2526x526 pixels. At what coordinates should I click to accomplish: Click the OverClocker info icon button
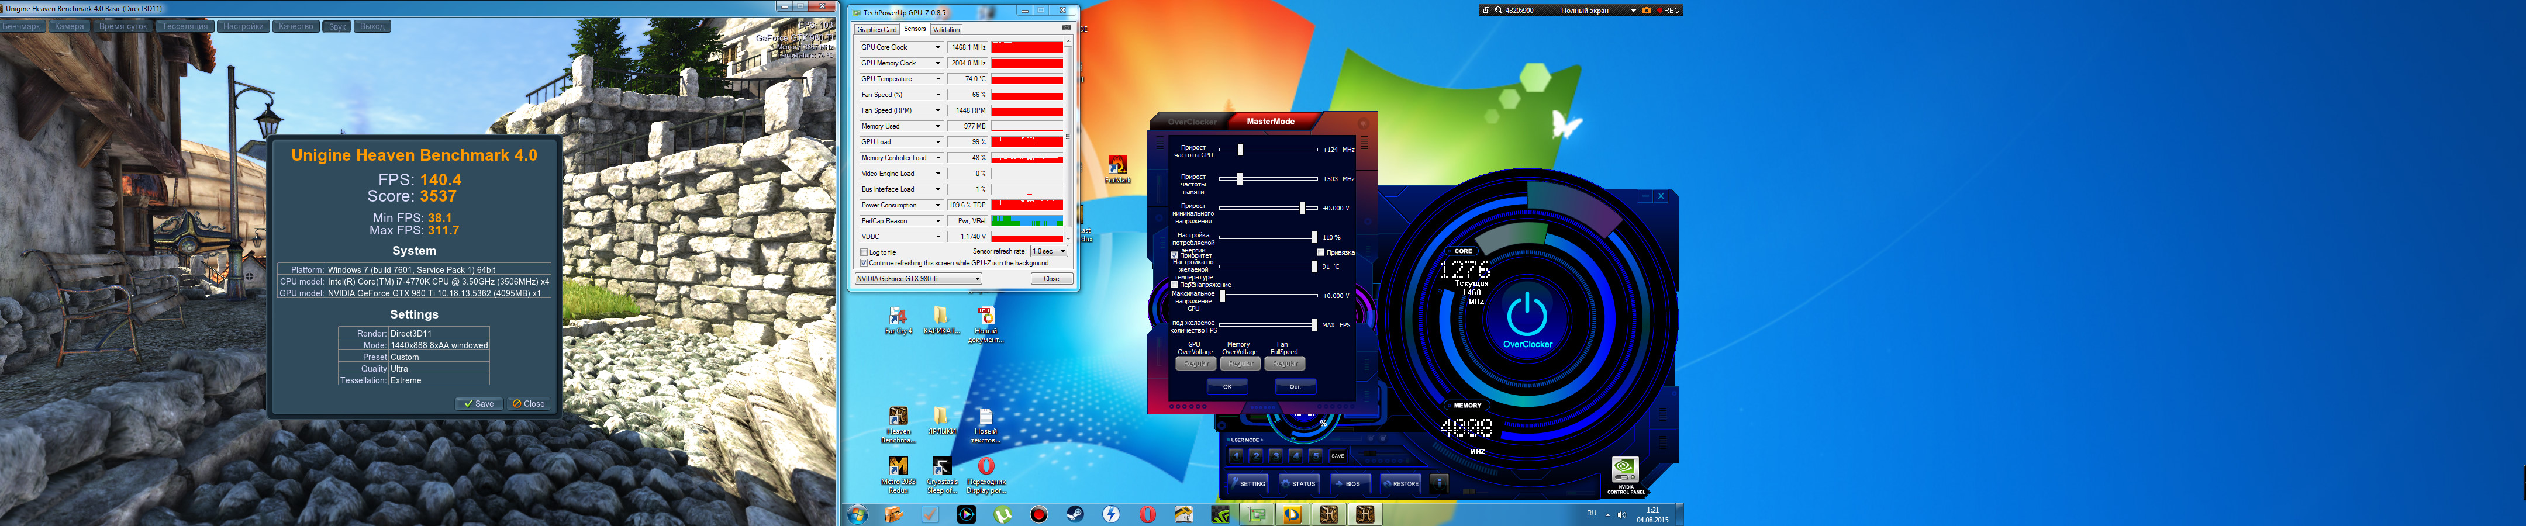(x=1438, y=483)
